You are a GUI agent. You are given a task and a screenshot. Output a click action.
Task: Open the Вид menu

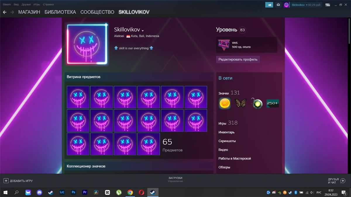16,5
